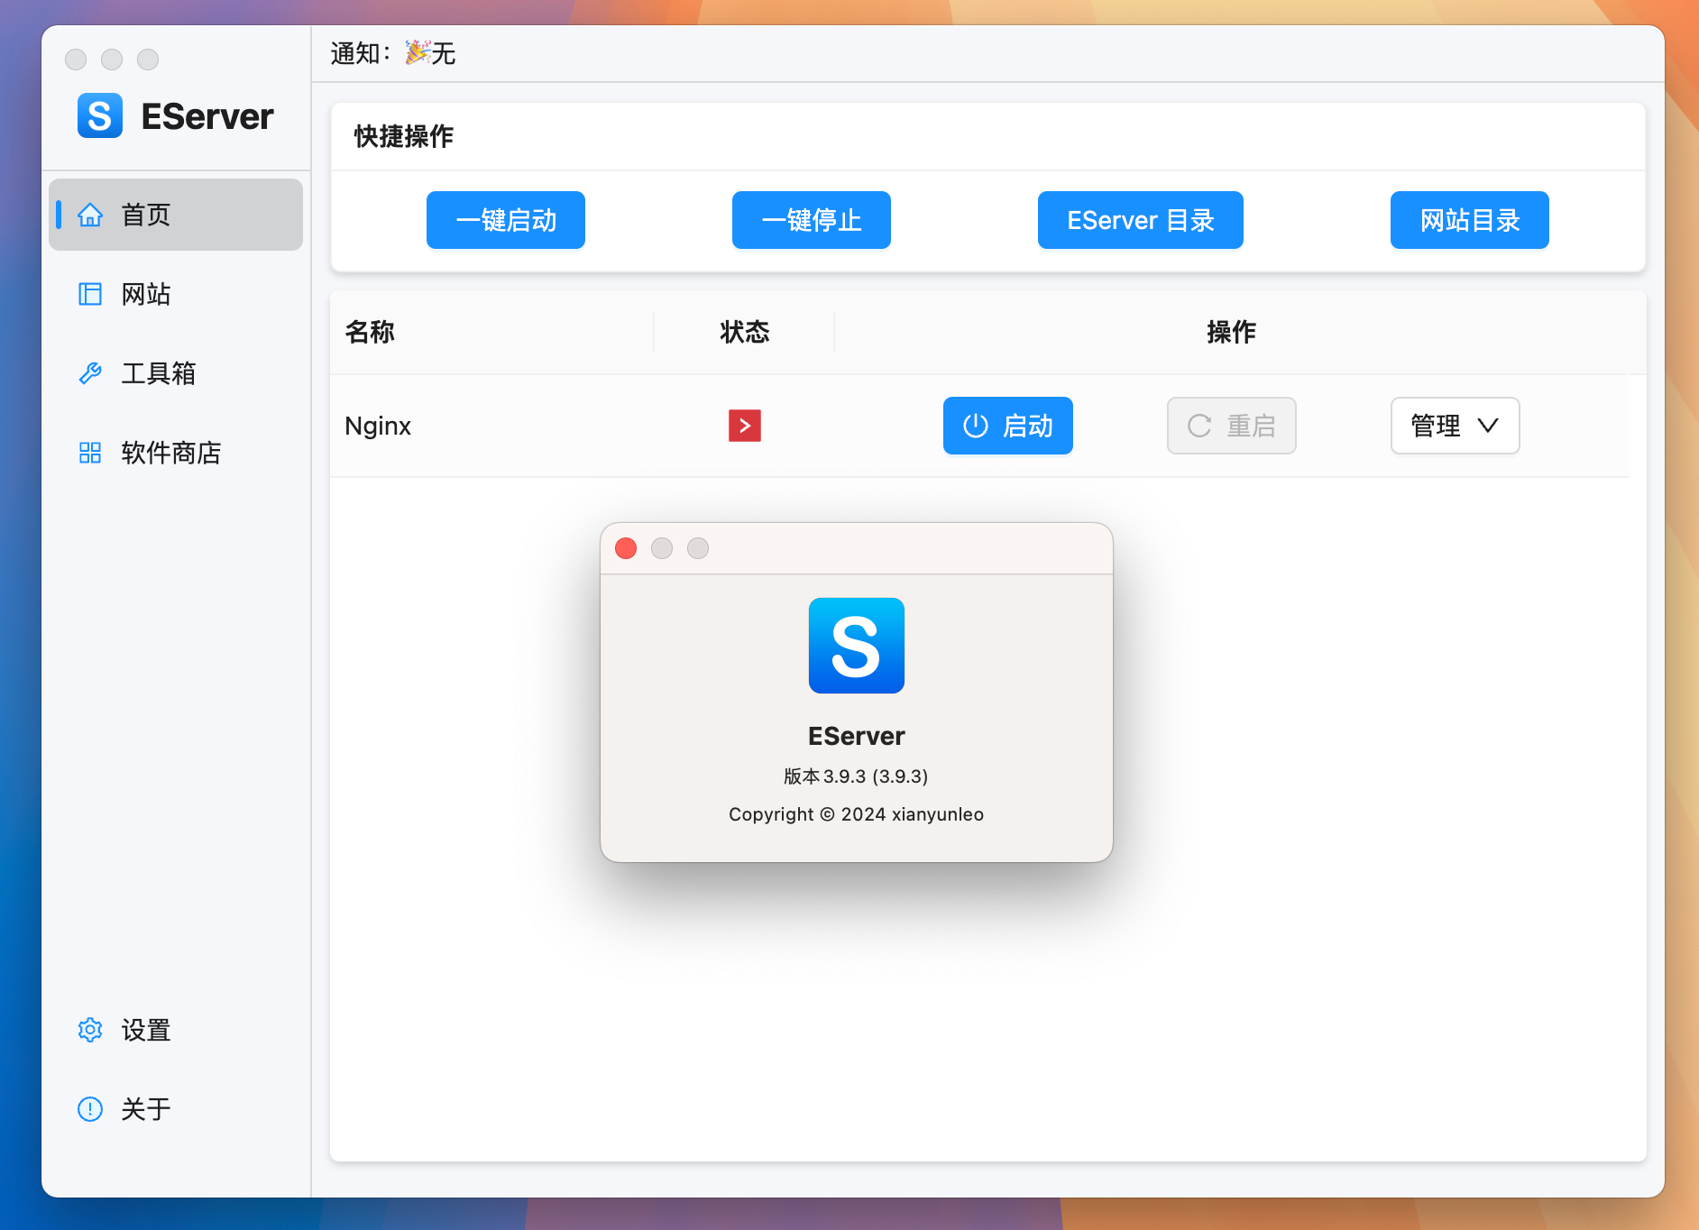This screenshot has height=1230, width=1699.
Task: Click the 版本 3.9.3 version text
Action: point(857,776)
